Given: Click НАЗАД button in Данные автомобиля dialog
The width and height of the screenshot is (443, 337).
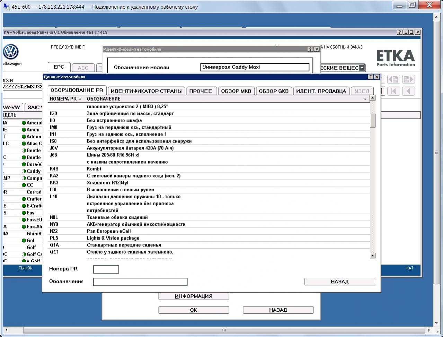Looking at the screenshot, I should pos(340,282).
